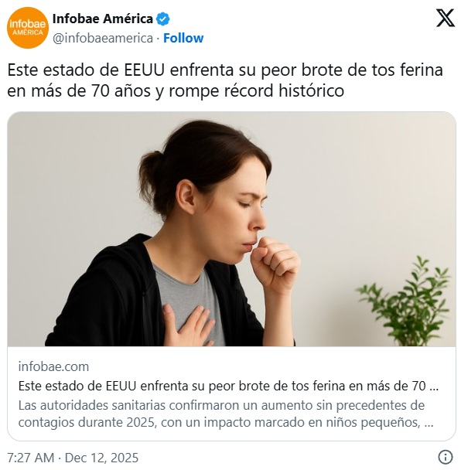Open the X logo

[445, 18]
